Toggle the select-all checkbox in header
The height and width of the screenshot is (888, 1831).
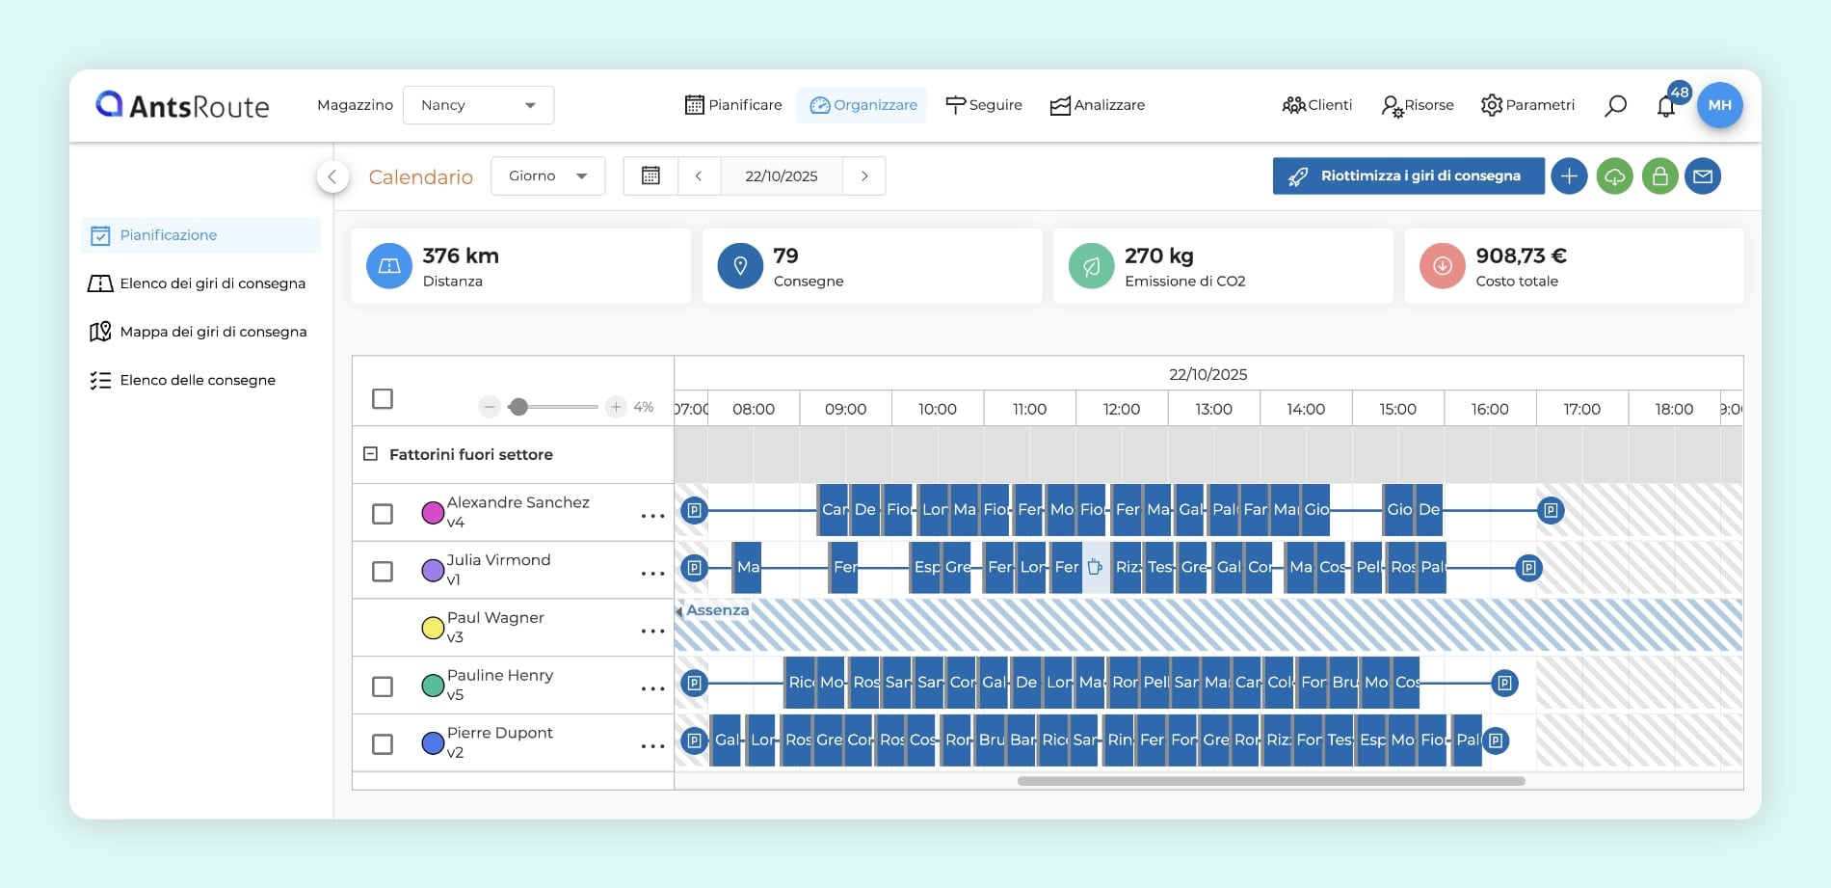click(x=383, y=398)
